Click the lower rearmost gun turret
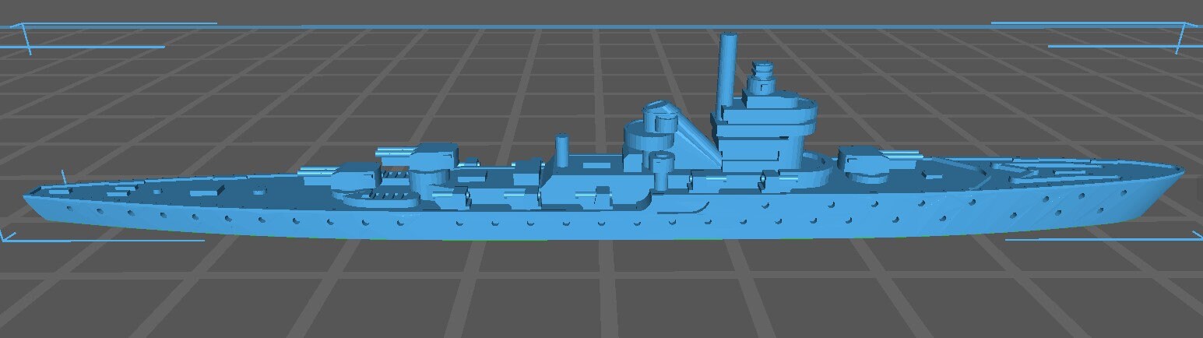 (x=354, y=176)
